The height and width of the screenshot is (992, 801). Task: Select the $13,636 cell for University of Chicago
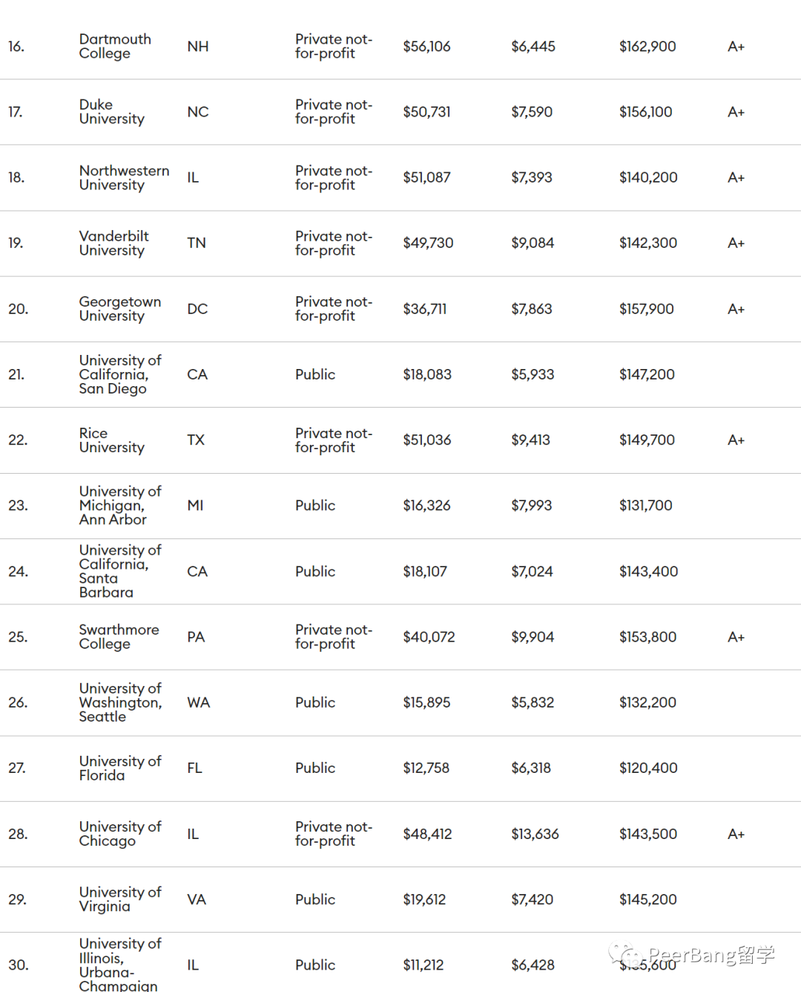(535, 834)
